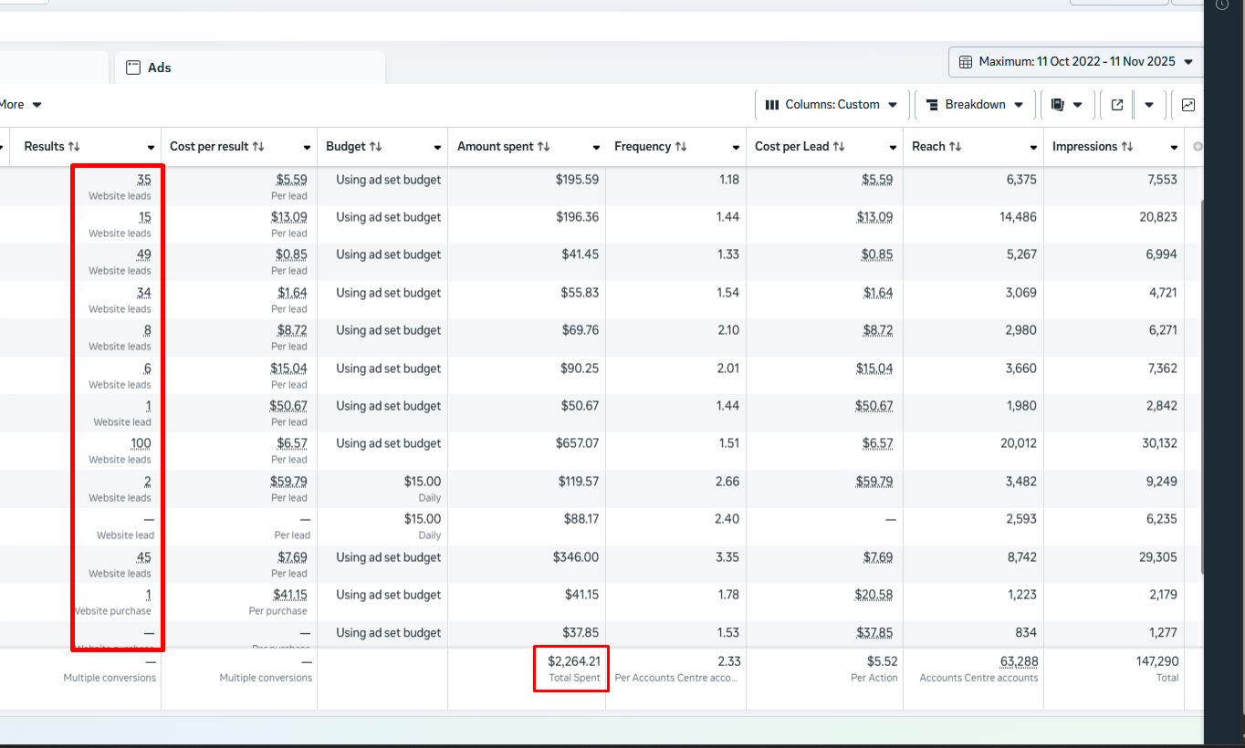The image size is (1245, 748).
Task: Click the sort arrows on Reach
Action: [x=956, y=147]
